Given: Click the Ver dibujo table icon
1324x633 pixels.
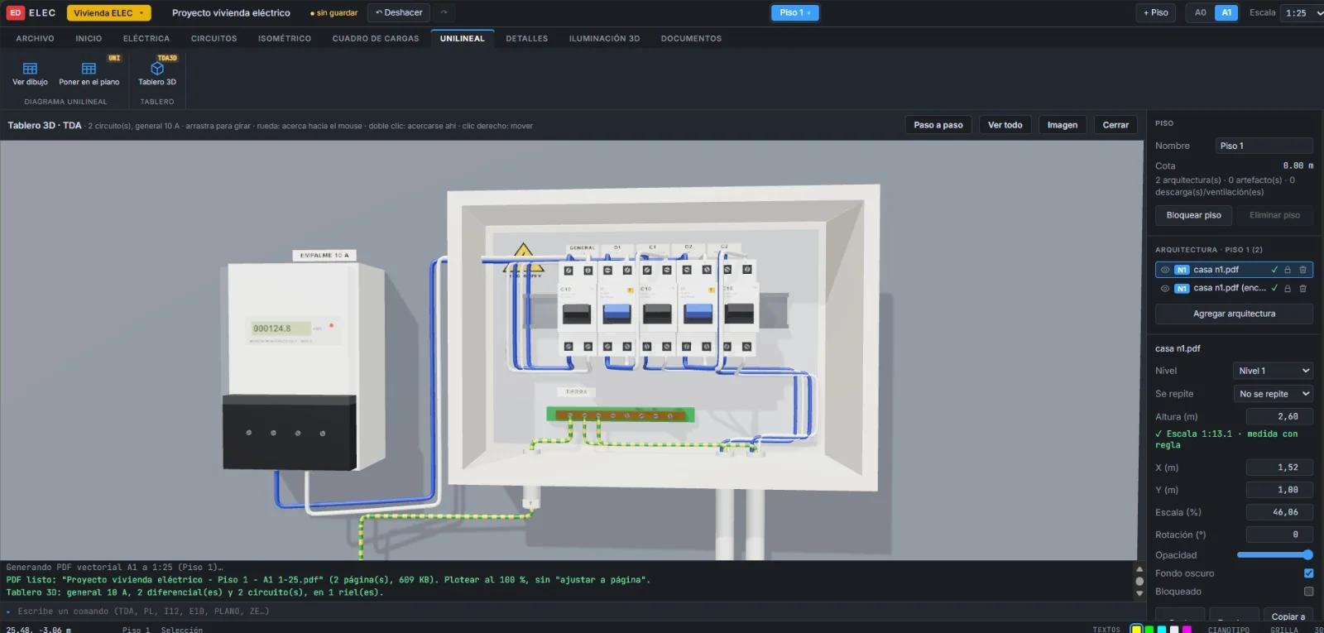Looking at the screenshot, I should pos(30,69).
